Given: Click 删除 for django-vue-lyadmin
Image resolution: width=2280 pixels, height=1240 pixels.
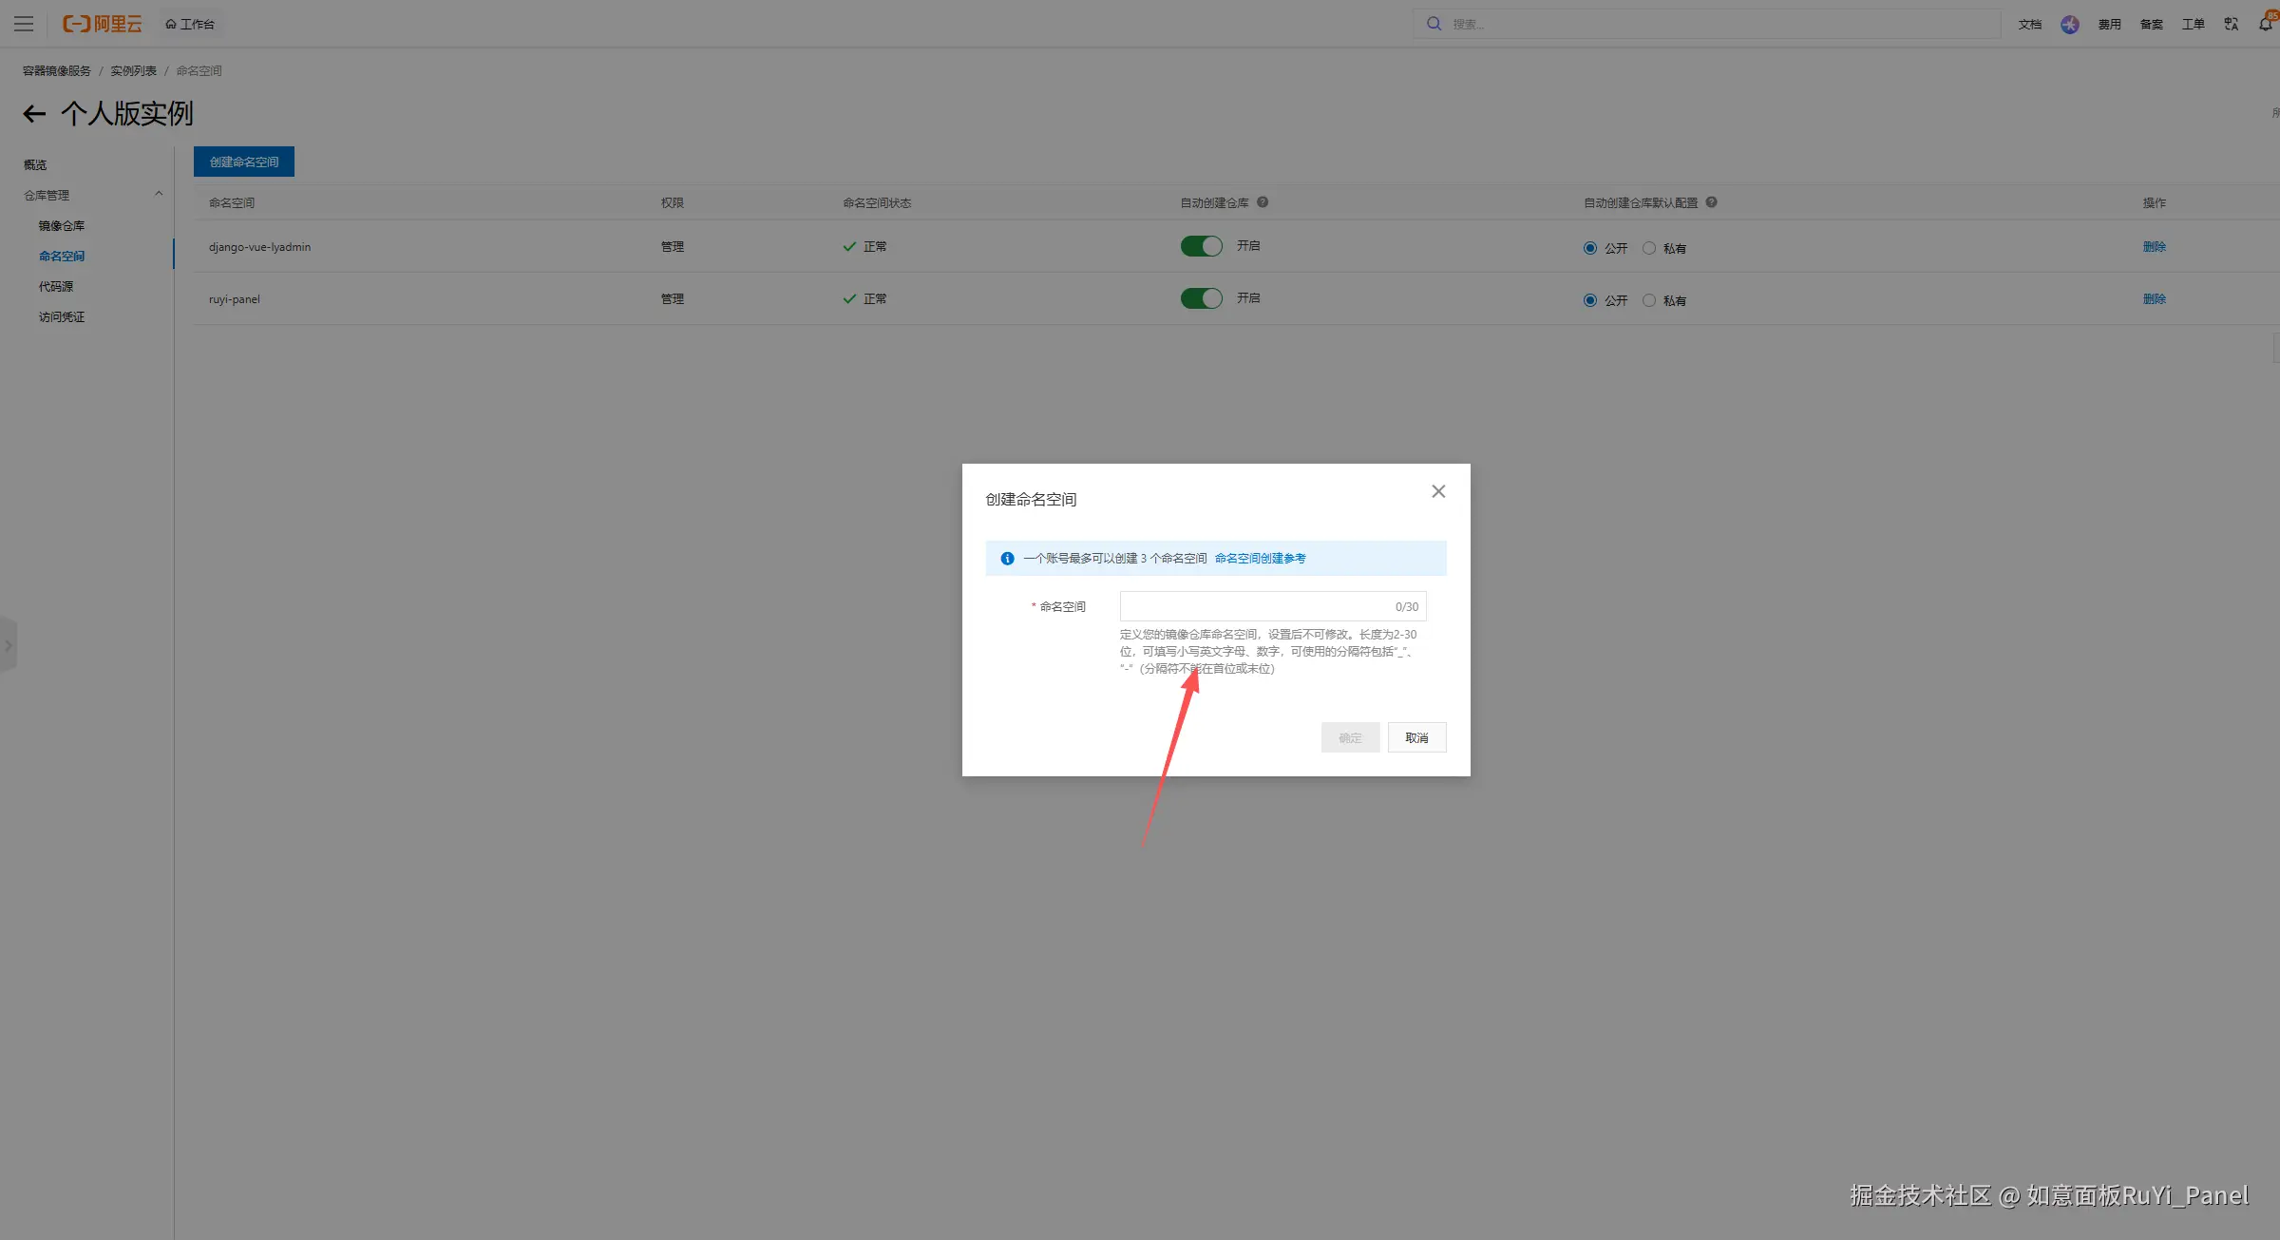Looking at the screenshot, I should click(x=2155, y=247).
